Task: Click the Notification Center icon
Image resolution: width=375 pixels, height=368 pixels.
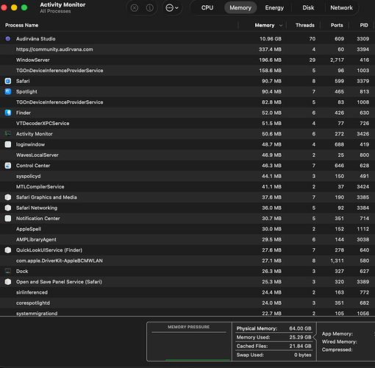Action: [8, 219]
